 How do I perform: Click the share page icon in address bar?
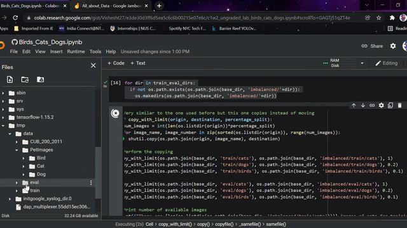pyautogui.click(x=368, y=18)
